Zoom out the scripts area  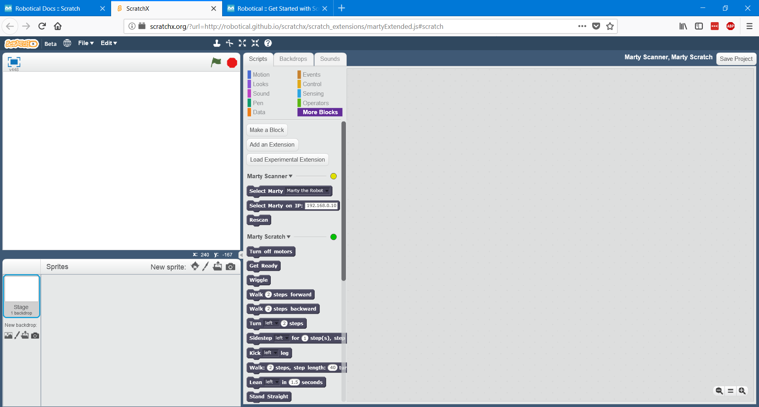pos(719,391)
